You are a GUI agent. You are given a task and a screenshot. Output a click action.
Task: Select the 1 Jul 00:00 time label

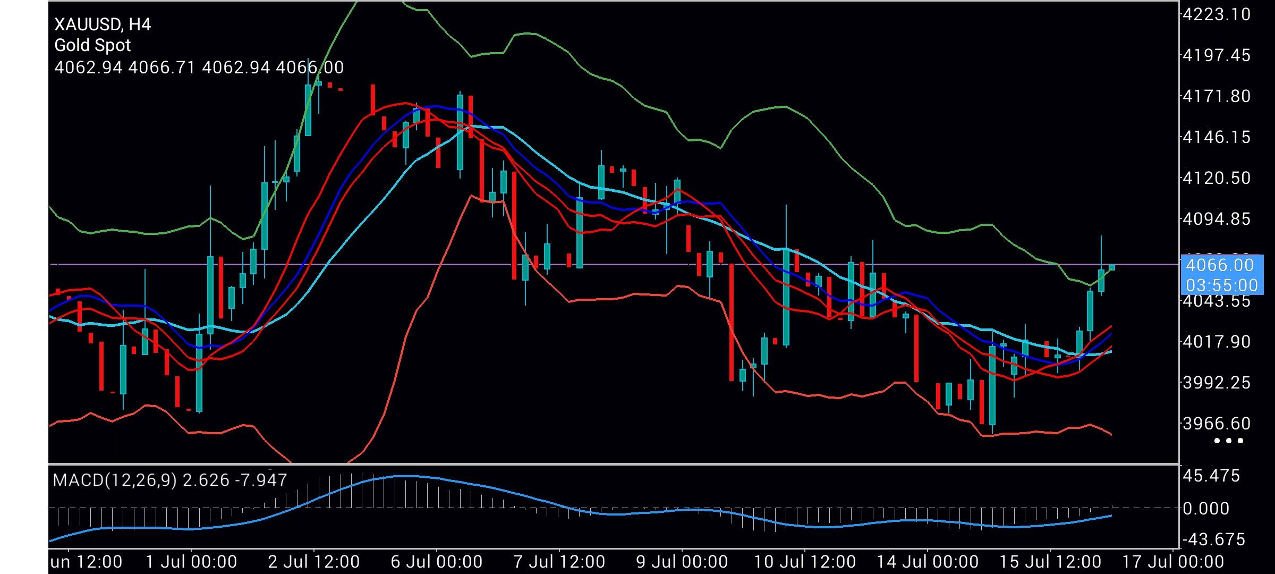pyautogui.click(x=191, y=562)
